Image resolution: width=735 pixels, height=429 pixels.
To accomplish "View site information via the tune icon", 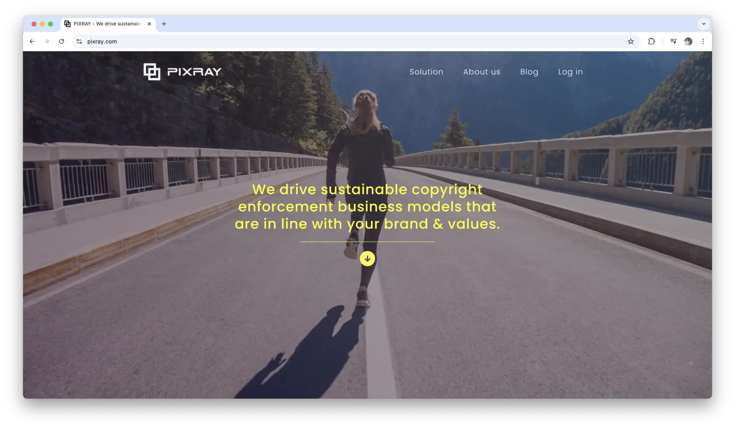I will pyautogui.click(x=79, y=41).
